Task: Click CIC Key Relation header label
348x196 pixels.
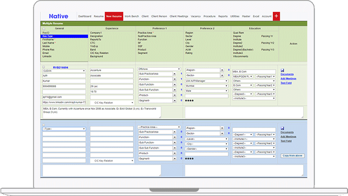Action: point(99,53)
